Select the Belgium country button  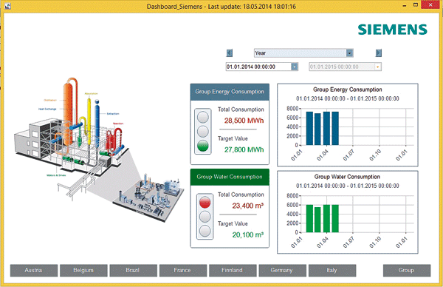83,270
